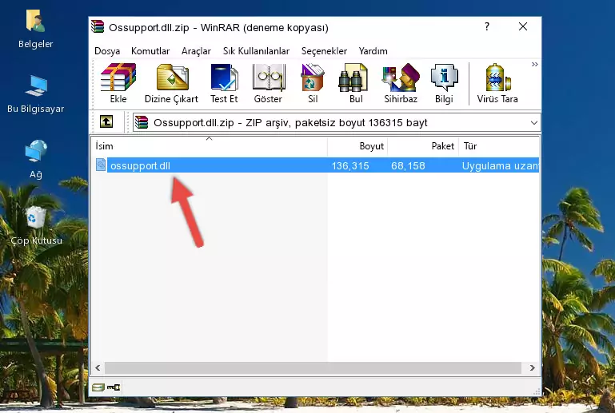Open the archive path dropdown
This screenshot has height=413, width=615.
click(533, 123)
